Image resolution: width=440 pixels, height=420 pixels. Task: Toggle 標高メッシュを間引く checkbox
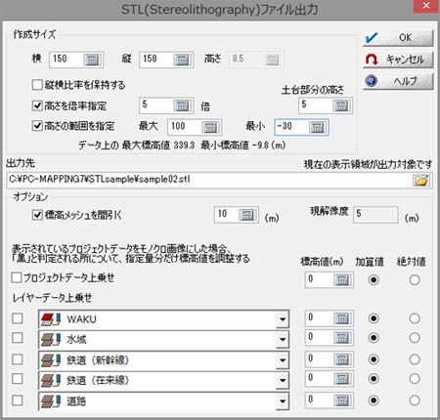tap(37, 215)
